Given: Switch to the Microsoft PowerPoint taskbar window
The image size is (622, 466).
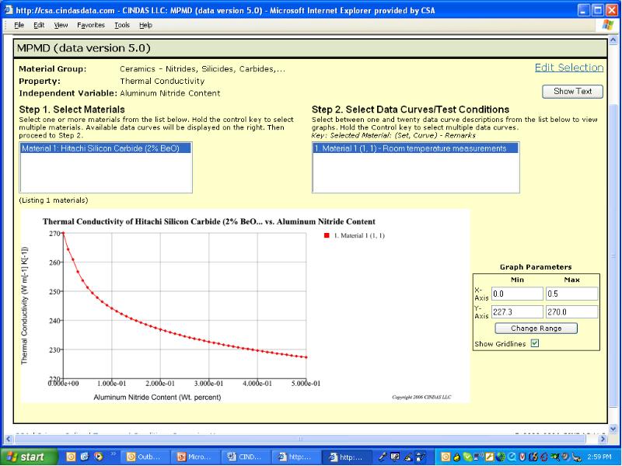Looking at the screenshot, I should coord(197,457).
